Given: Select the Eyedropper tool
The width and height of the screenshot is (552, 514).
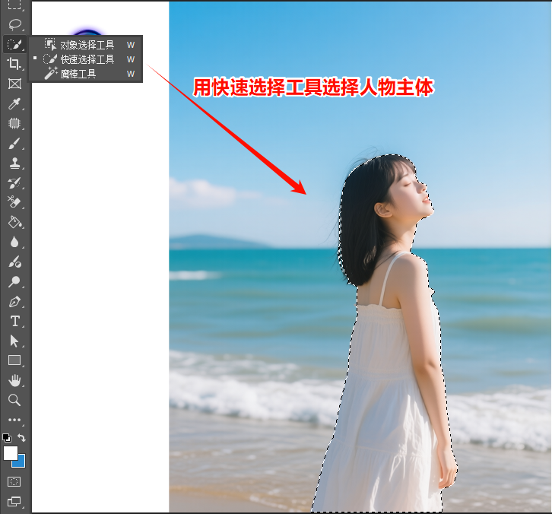Looking at the screenshot, I should (14, 103).
